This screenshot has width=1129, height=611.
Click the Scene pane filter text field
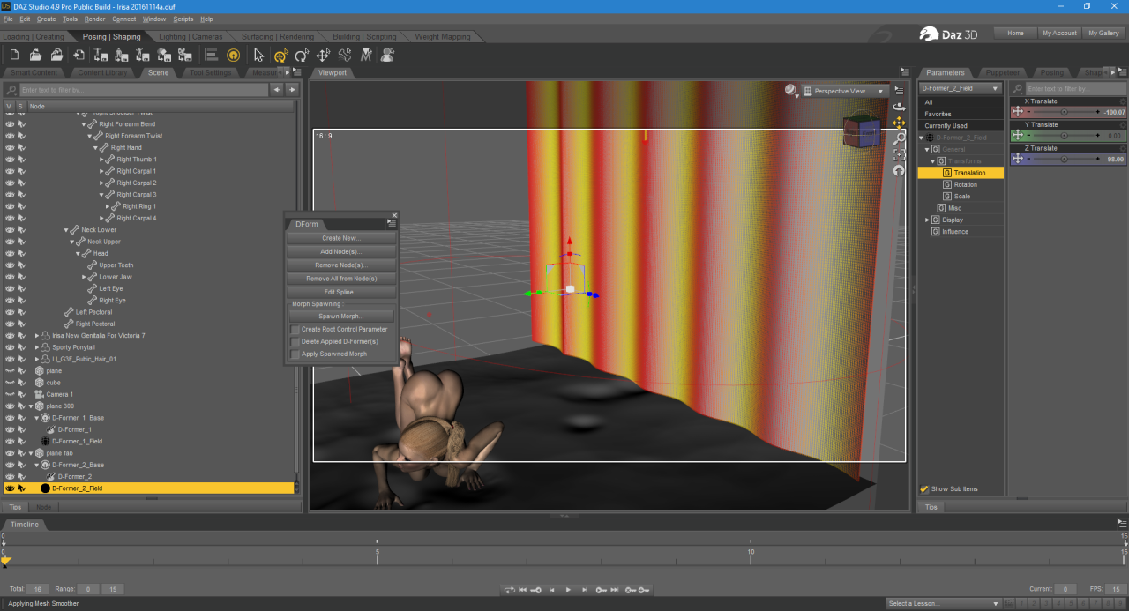(144, 90)
